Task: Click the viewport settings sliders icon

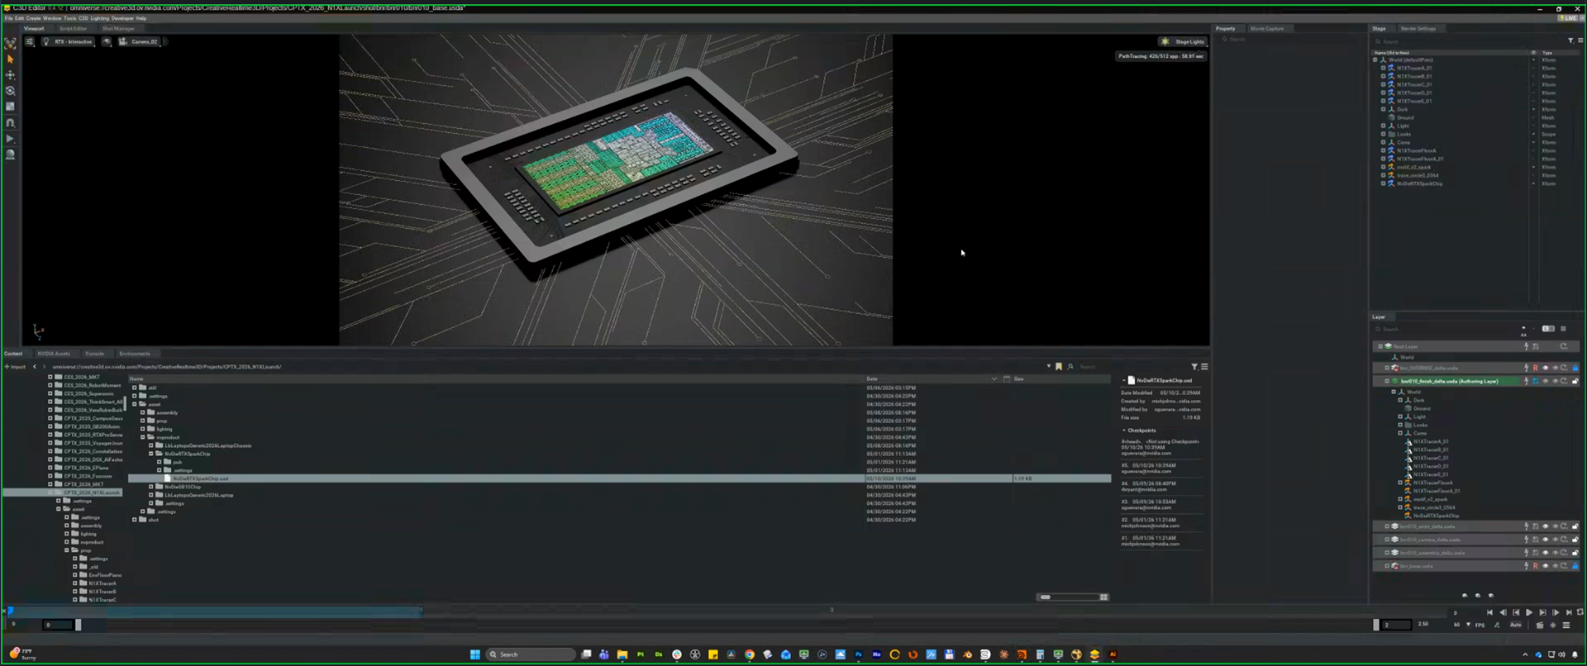Action: pos(30,41)
